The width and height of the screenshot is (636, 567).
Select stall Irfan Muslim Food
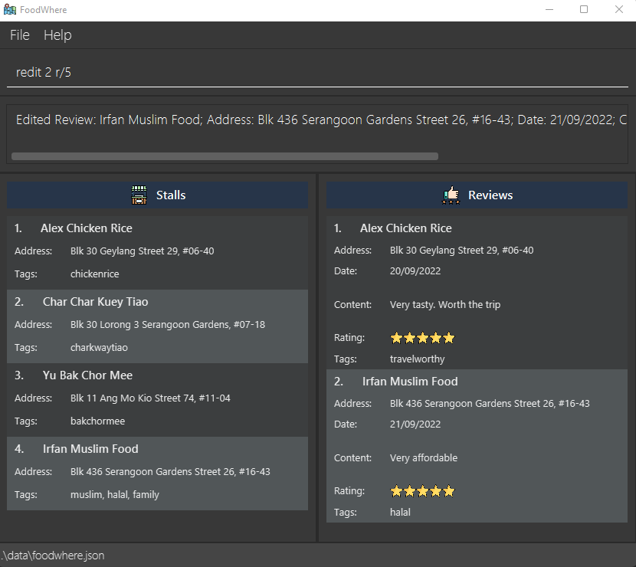coord(157,474)
